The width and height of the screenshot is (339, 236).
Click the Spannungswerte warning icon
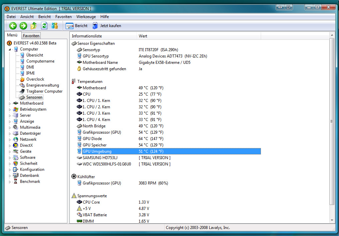coord(74,196)
